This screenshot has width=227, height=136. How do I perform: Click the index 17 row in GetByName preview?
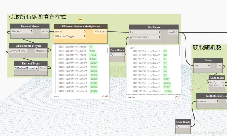tap(78, 91)
